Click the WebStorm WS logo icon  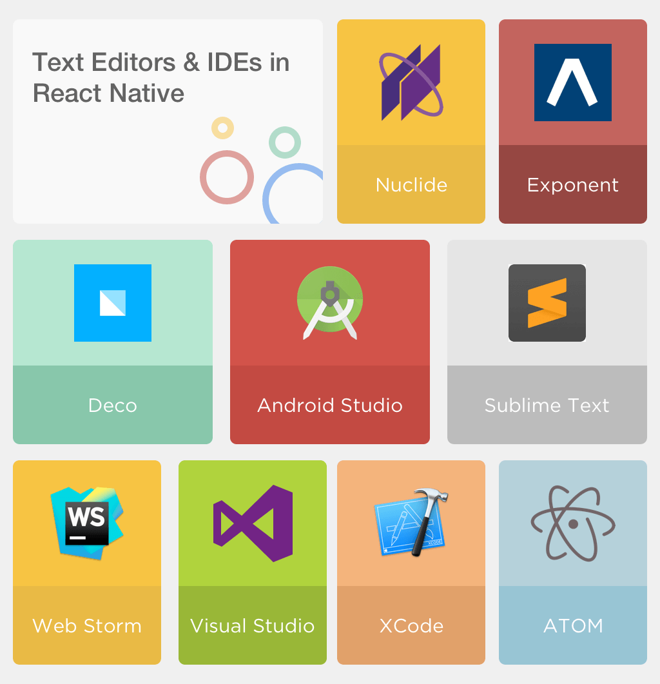coord(87,523)
